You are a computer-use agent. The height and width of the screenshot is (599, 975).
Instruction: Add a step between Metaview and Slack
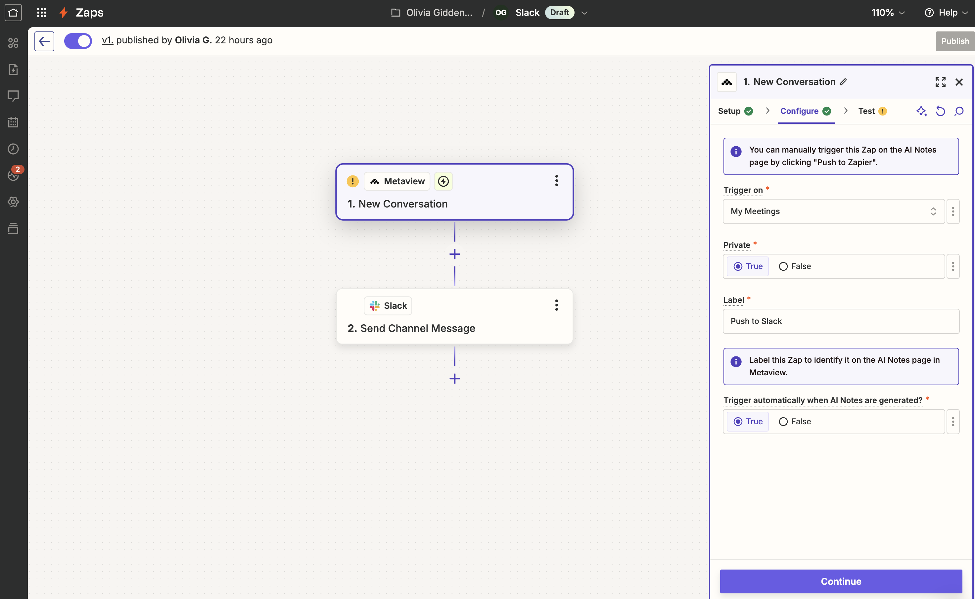454,254
